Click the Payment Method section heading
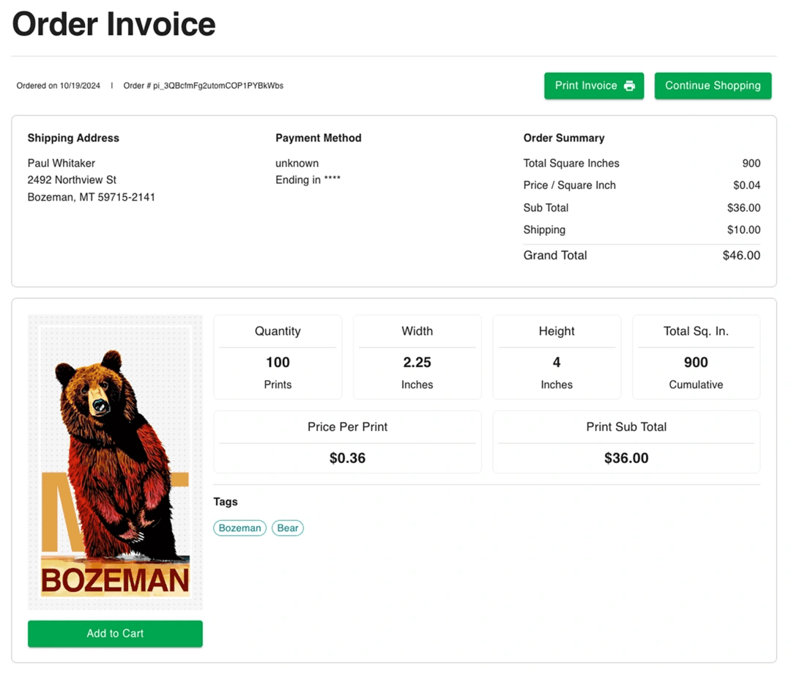Image resolution: width=791 pixels, height=677 pixels. pyautogui.click(x=318, y=138)
